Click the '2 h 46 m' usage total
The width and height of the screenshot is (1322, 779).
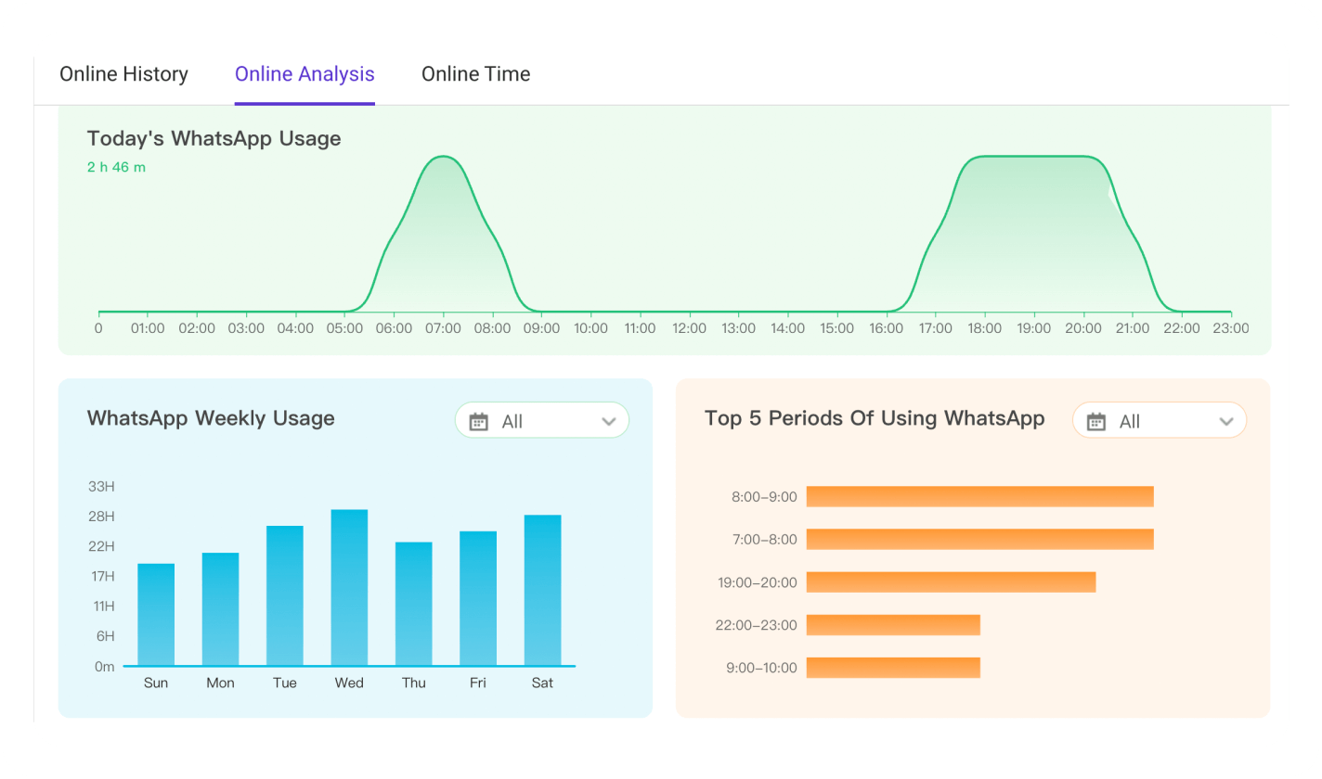116,168
